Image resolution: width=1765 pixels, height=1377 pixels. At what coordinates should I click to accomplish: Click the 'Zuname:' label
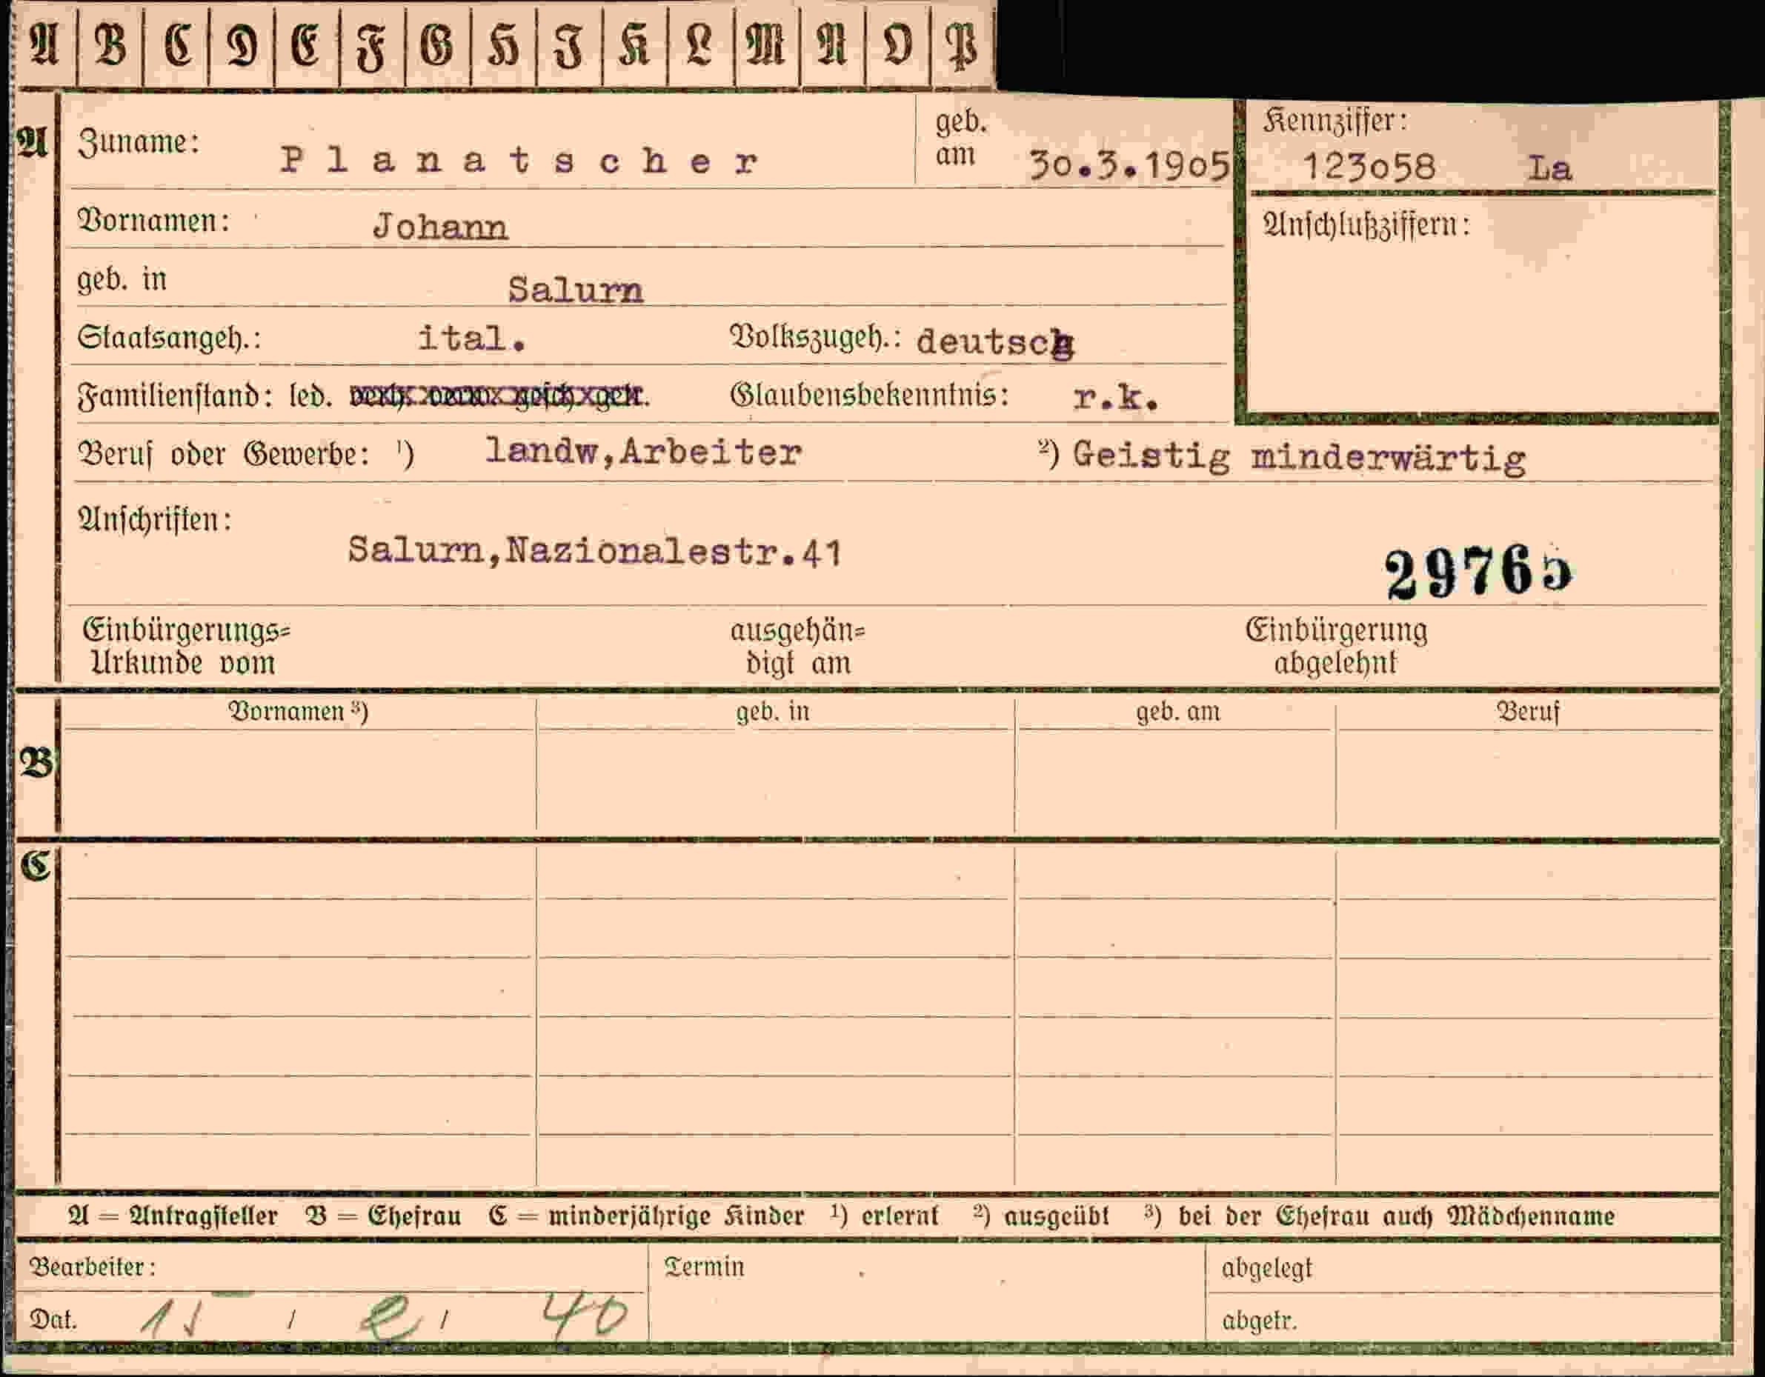[x=139, y=143]
